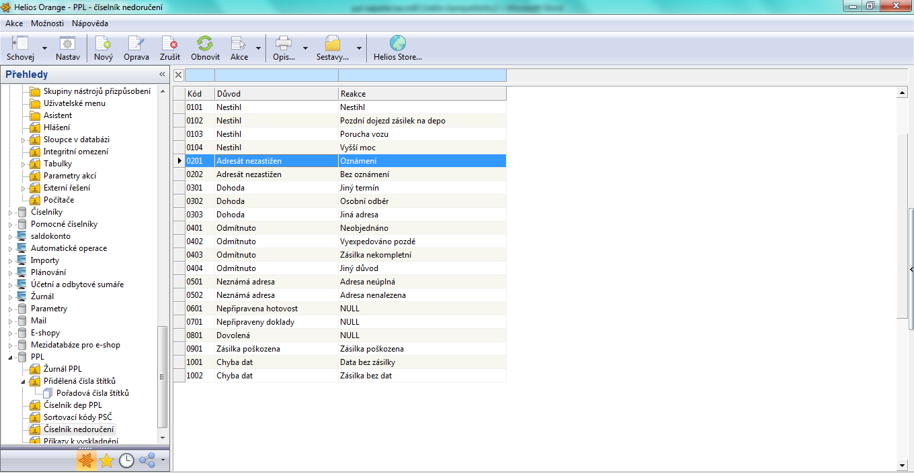
Task: Open Sortovací kódy PSČ in the tree
Action: coord(78,417)
